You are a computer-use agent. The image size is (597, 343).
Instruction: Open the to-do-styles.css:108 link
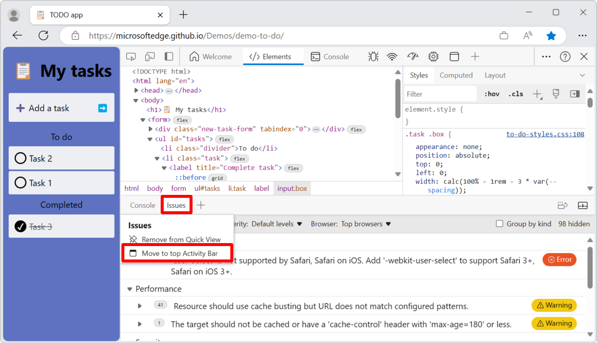point(545,134)
